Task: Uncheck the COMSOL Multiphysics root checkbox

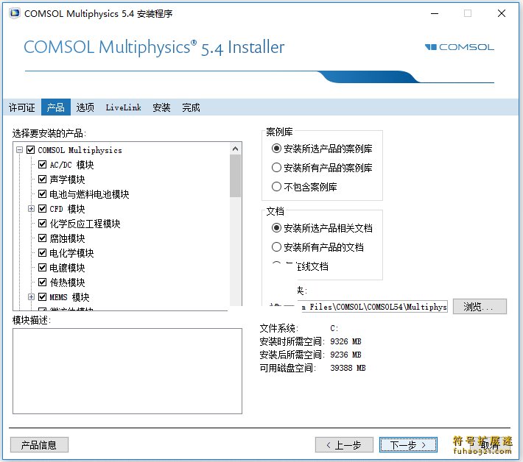Action: click(30, 150)
